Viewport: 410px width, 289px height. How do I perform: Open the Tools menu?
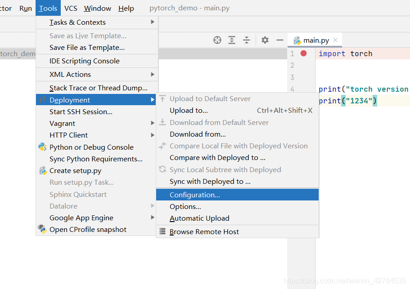(48, 9)
